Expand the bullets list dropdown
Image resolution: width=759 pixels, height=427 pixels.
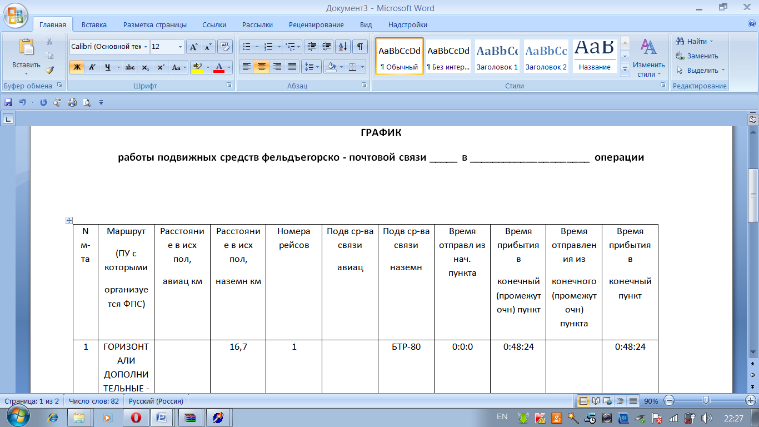click(x=256, y=47)
